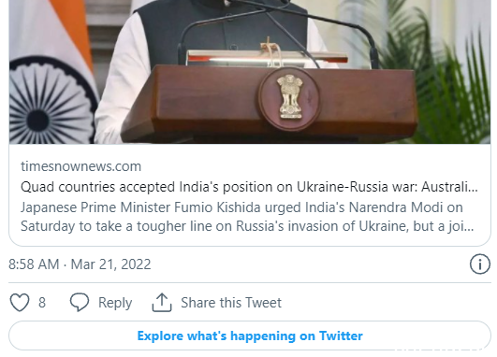The height and width of the screenshot is (357, 497).
Task: Click Explore what's happening on Twitter
Action: tap(250, 336)
